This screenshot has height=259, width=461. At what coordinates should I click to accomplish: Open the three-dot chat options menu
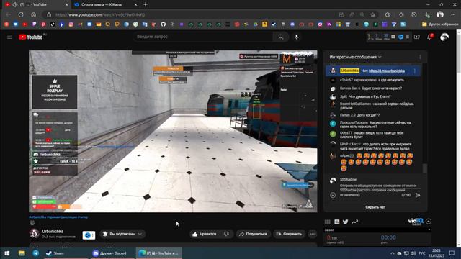pyautogui.click(x=420, y=57)
